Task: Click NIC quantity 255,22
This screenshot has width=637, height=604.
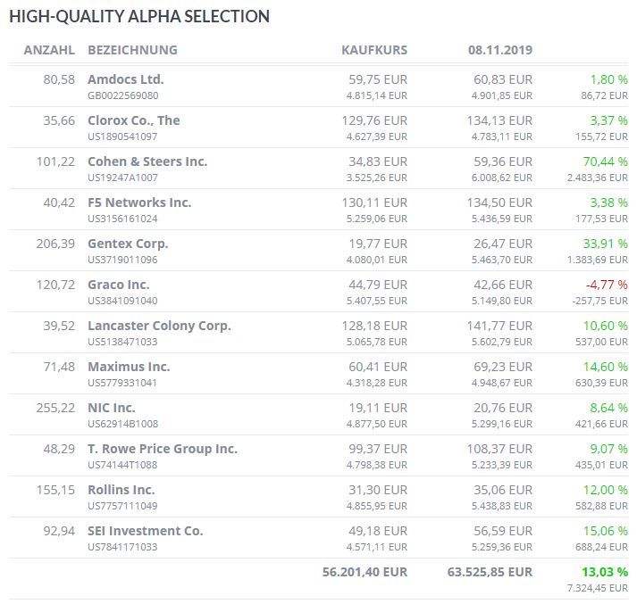Action: click(x=55, y=408)
